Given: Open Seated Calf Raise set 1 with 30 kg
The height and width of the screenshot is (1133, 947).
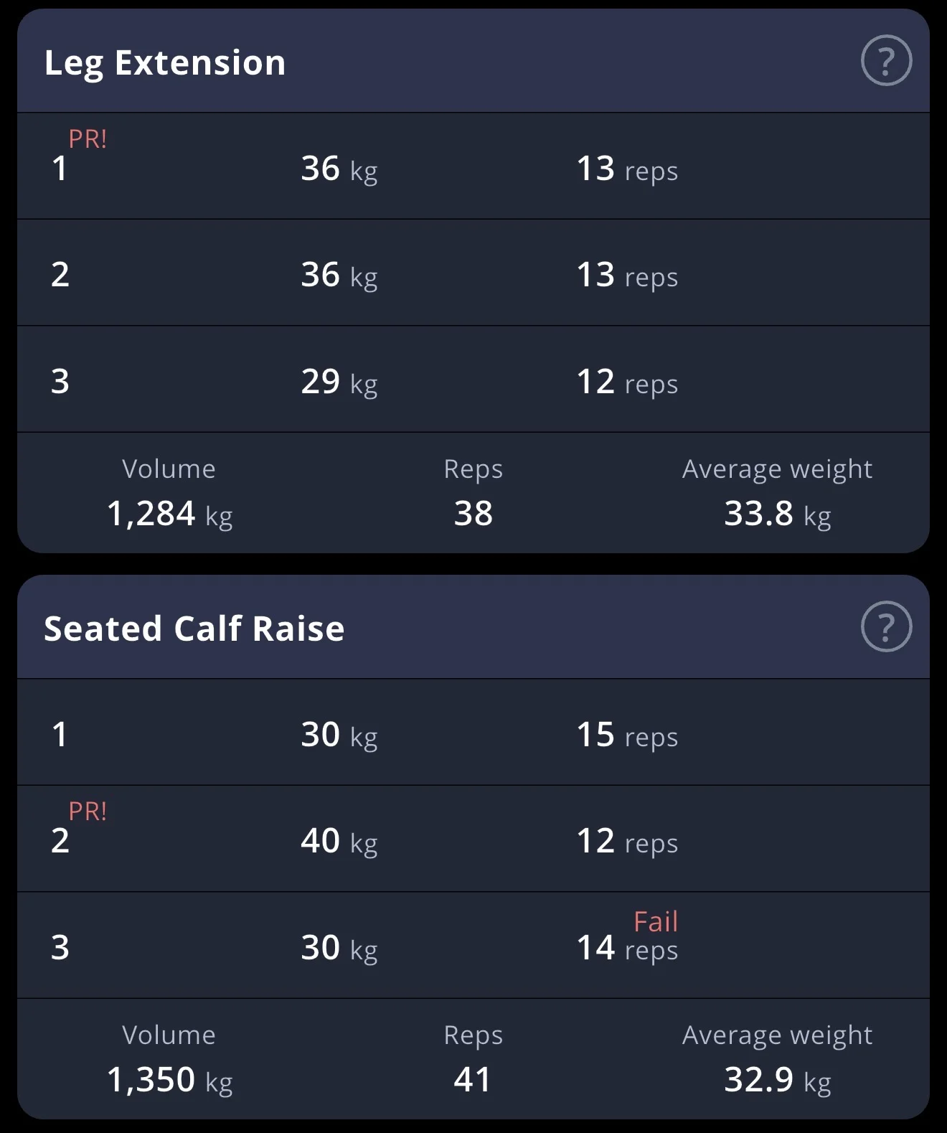Looking at the screenshot, I should [x=473, y=733].
